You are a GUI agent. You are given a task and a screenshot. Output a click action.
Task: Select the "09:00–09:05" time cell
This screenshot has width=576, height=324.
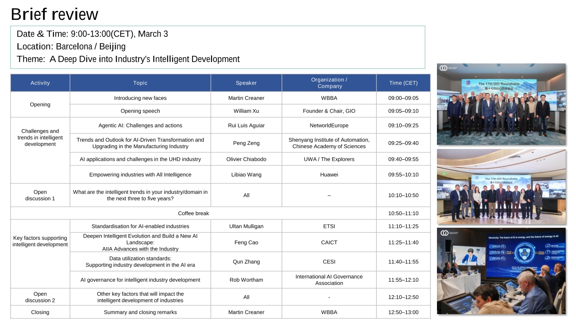(403, 98)
